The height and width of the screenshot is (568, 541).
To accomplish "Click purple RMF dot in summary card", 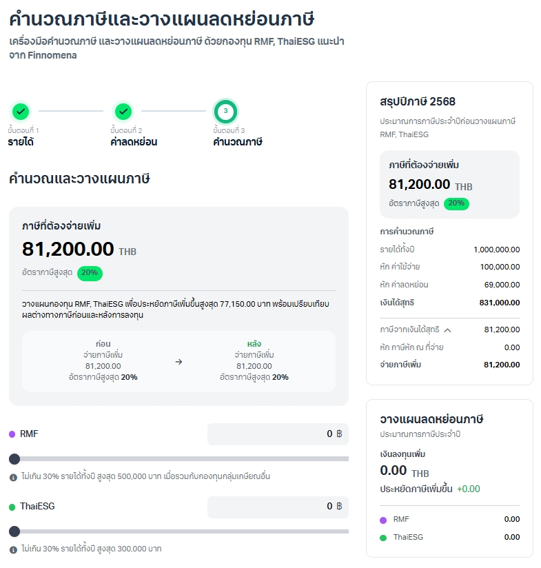I will coord(383,520).
